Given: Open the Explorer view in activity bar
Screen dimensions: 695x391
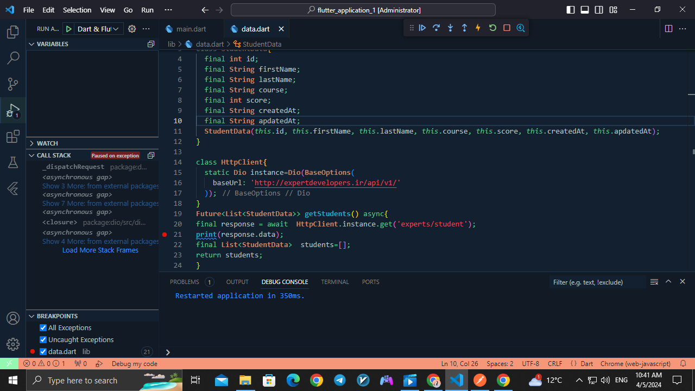Looking at the screenshot, I should [x=13, y=32].
